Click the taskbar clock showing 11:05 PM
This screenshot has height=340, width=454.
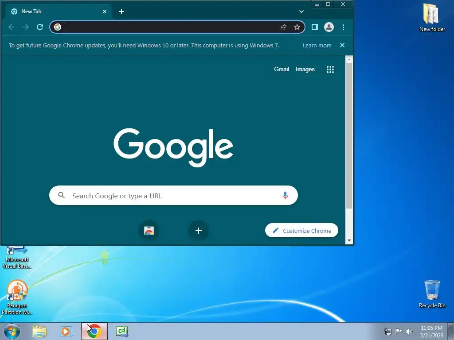click(x=431, y=331)
